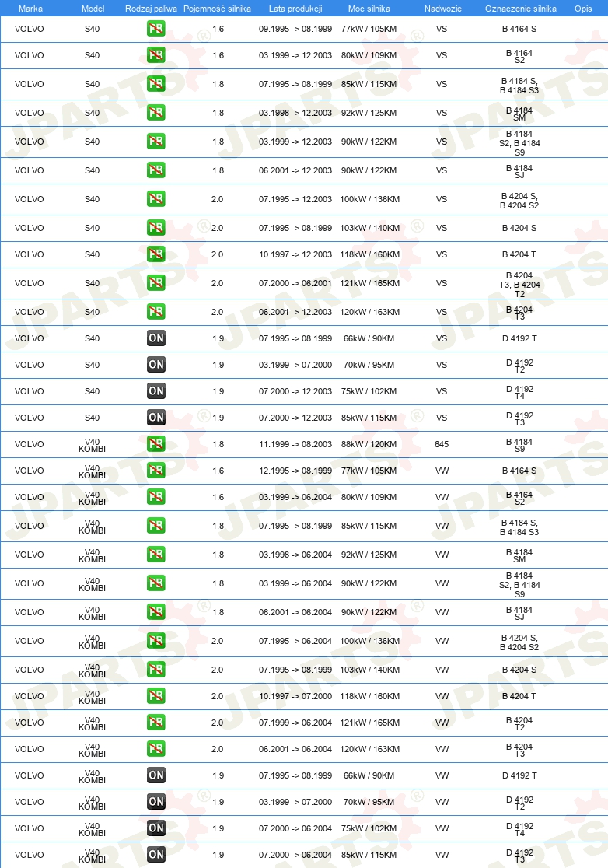Click the Marka column header
Image resolution: width=608 pixels, height=868 pixels.
[30, 9]
